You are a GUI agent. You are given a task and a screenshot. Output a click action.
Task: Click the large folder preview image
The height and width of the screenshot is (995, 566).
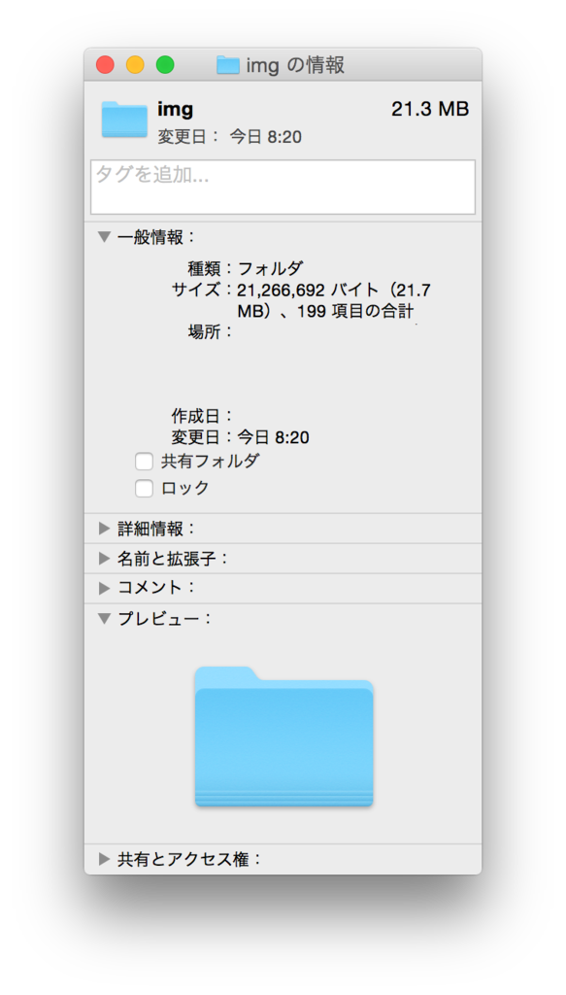point(283,737)
